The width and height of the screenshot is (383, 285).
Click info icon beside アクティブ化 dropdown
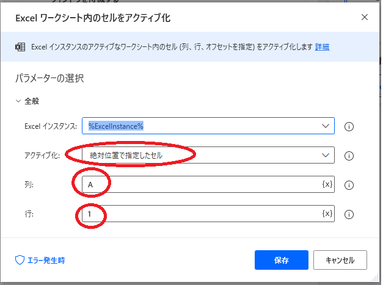pyautogui.click(x=349, y=156)
